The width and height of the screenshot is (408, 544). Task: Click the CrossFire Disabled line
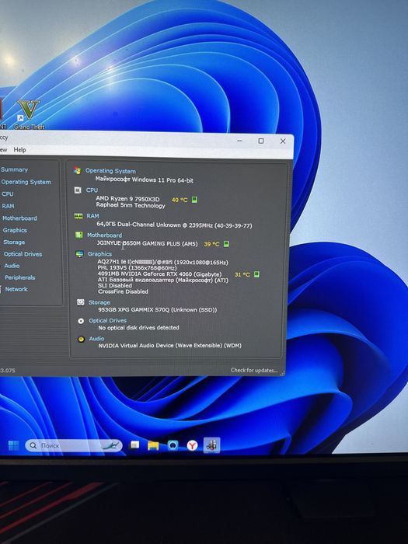click(x=123, y=291)
